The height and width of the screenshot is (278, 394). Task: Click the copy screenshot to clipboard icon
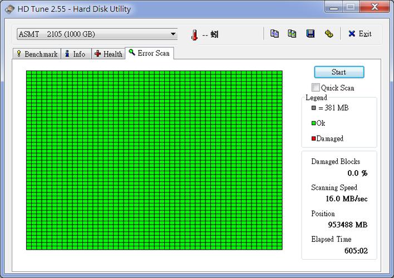tap(292, 34)
